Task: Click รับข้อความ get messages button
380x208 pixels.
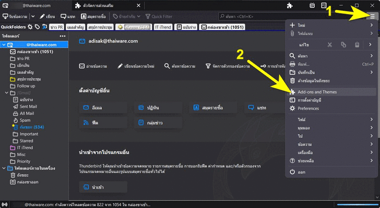Action: point(15,17)
